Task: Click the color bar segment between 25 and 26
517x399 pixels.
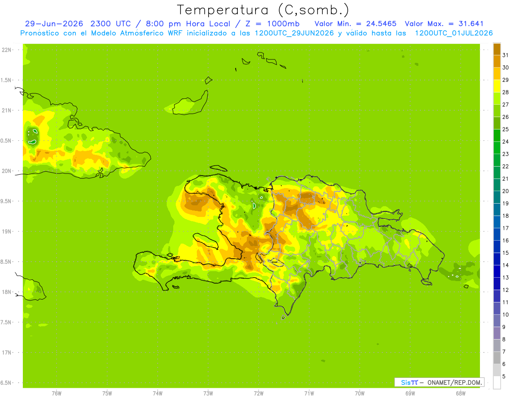Action: coord(497,123)
